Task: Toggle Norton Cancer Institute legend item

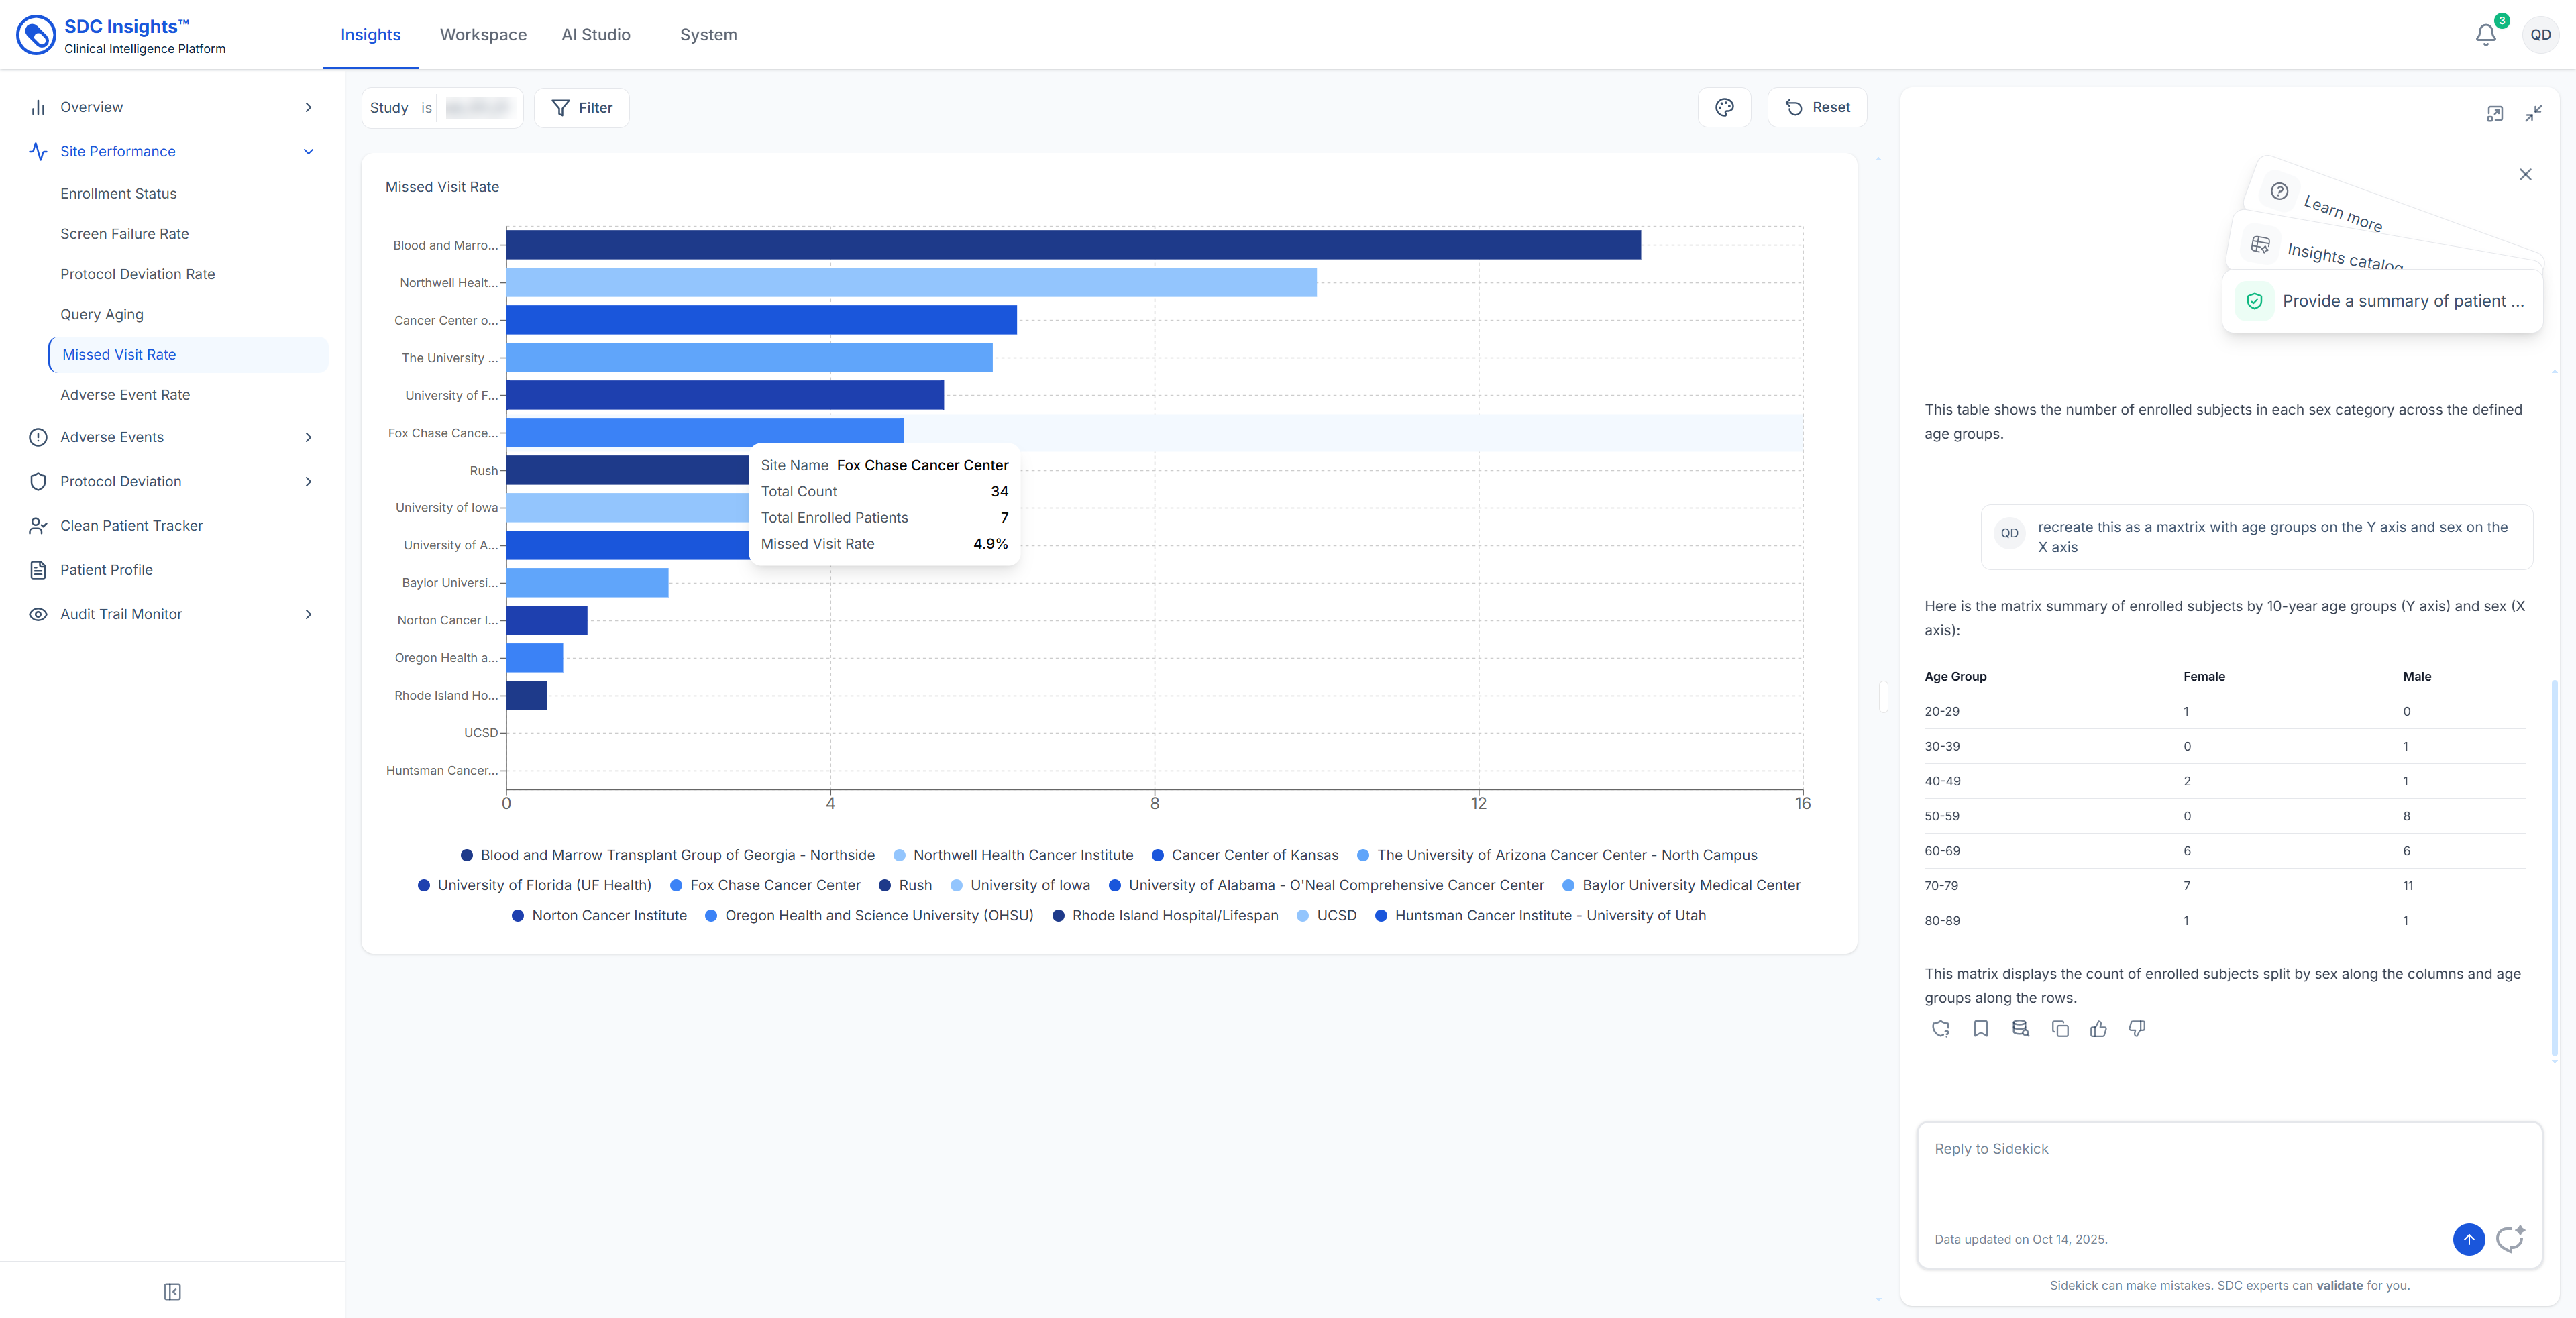Action: click(598, 915)
